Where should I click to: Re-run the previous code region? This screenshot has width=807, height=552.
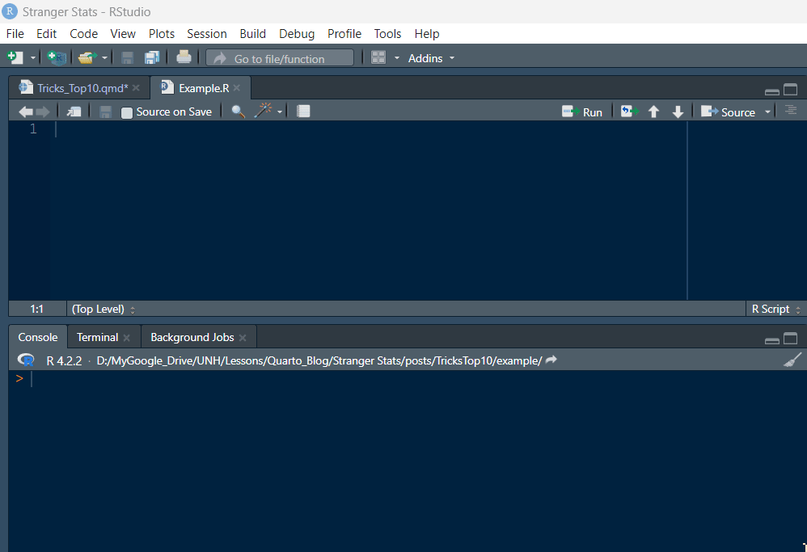[x=629, y=111]
